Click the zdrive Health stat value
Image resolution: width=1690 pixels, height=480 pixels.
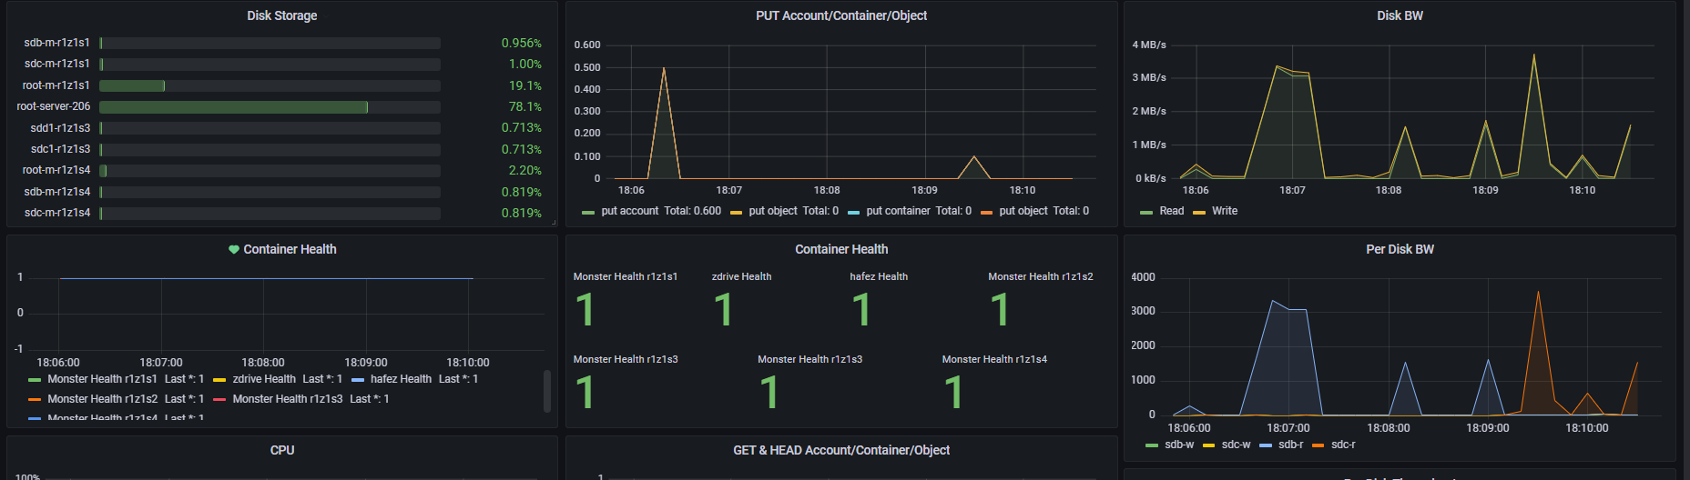point(724,310)
